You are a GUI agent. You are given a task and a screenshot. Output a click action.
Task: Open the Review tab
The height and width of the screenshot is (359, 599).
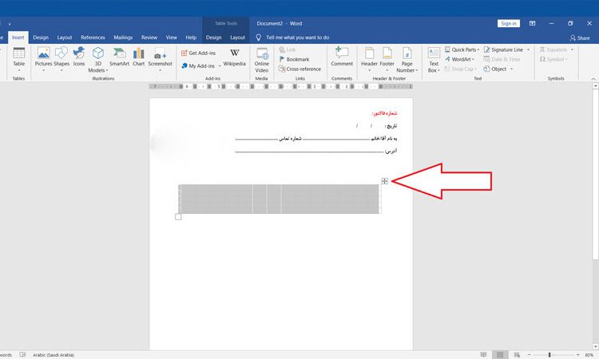point(149,37)
